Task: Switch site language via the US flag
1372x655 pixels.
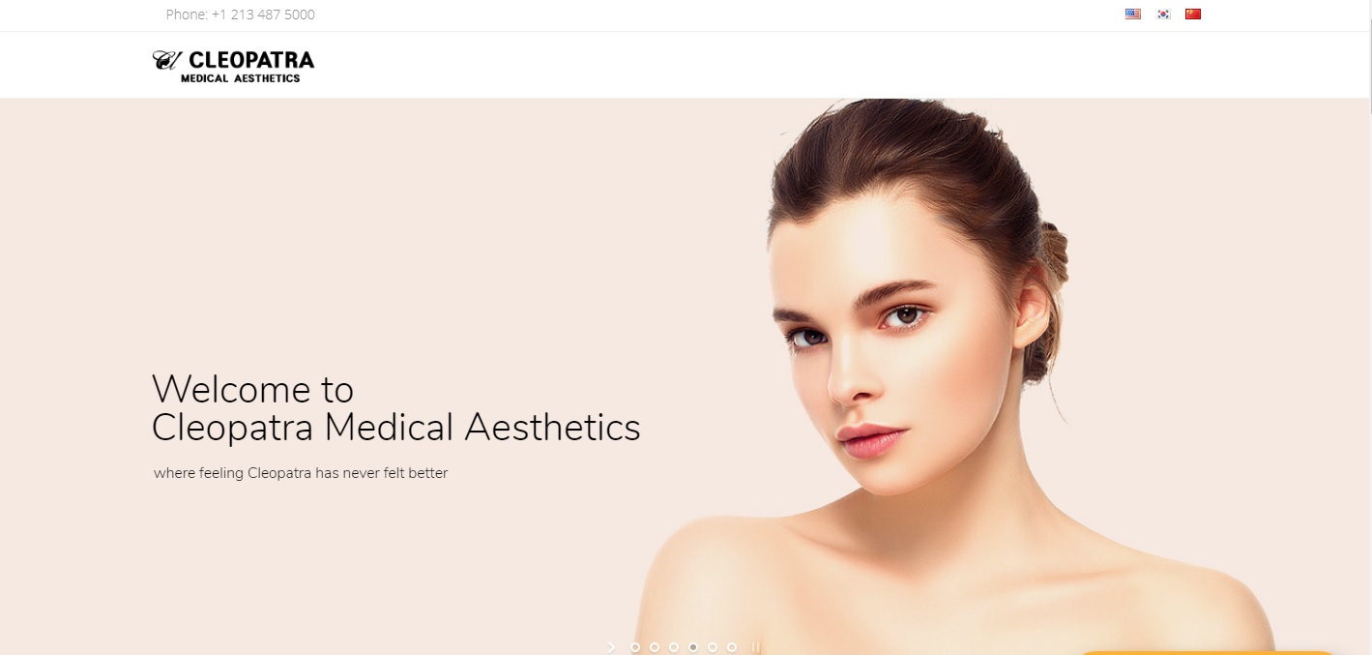Action: (1133, 14)
